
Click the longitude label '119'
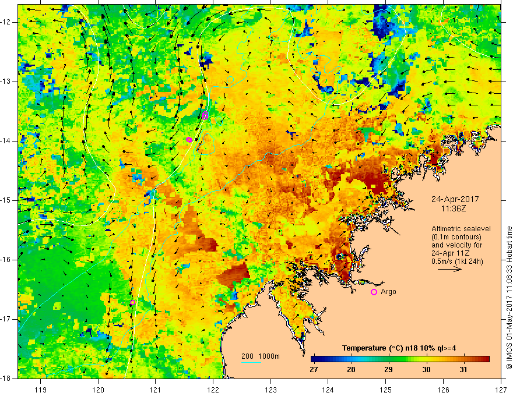pos(41,390)
